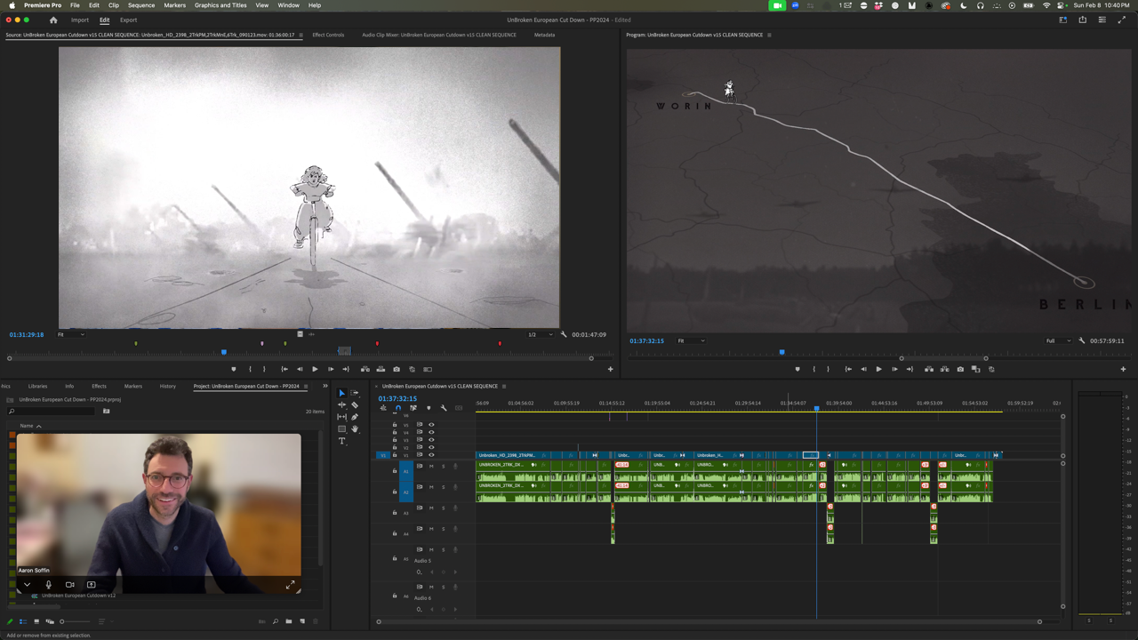Play the Program monitor sequence
Image resolution: width=1138 pixels, height=640 pixels.
878,369
